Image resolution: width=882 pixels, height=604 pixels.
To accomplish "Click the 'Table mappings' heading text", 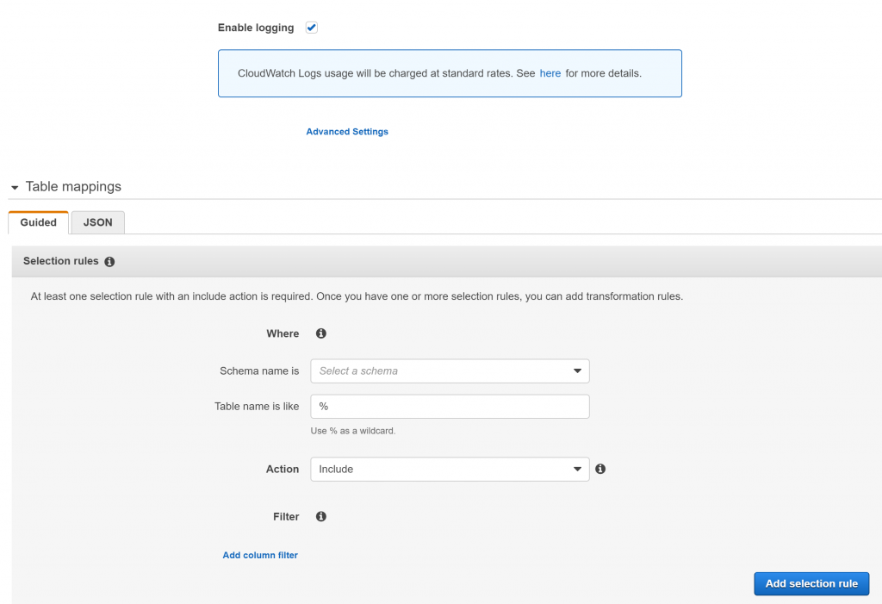I will pyautogui.click(x=73, y=187).
